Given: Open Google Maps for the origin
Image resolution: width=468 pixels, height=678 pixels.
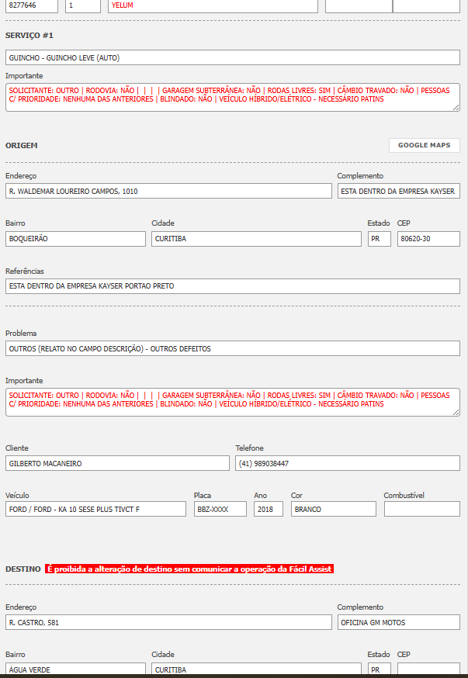Looking at the screenshot, I should pos(424,145).
